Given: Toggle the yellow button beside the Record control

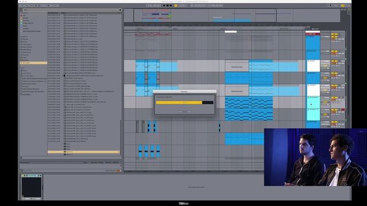Looking at the screenshot, I should click(x=175, y=5).
